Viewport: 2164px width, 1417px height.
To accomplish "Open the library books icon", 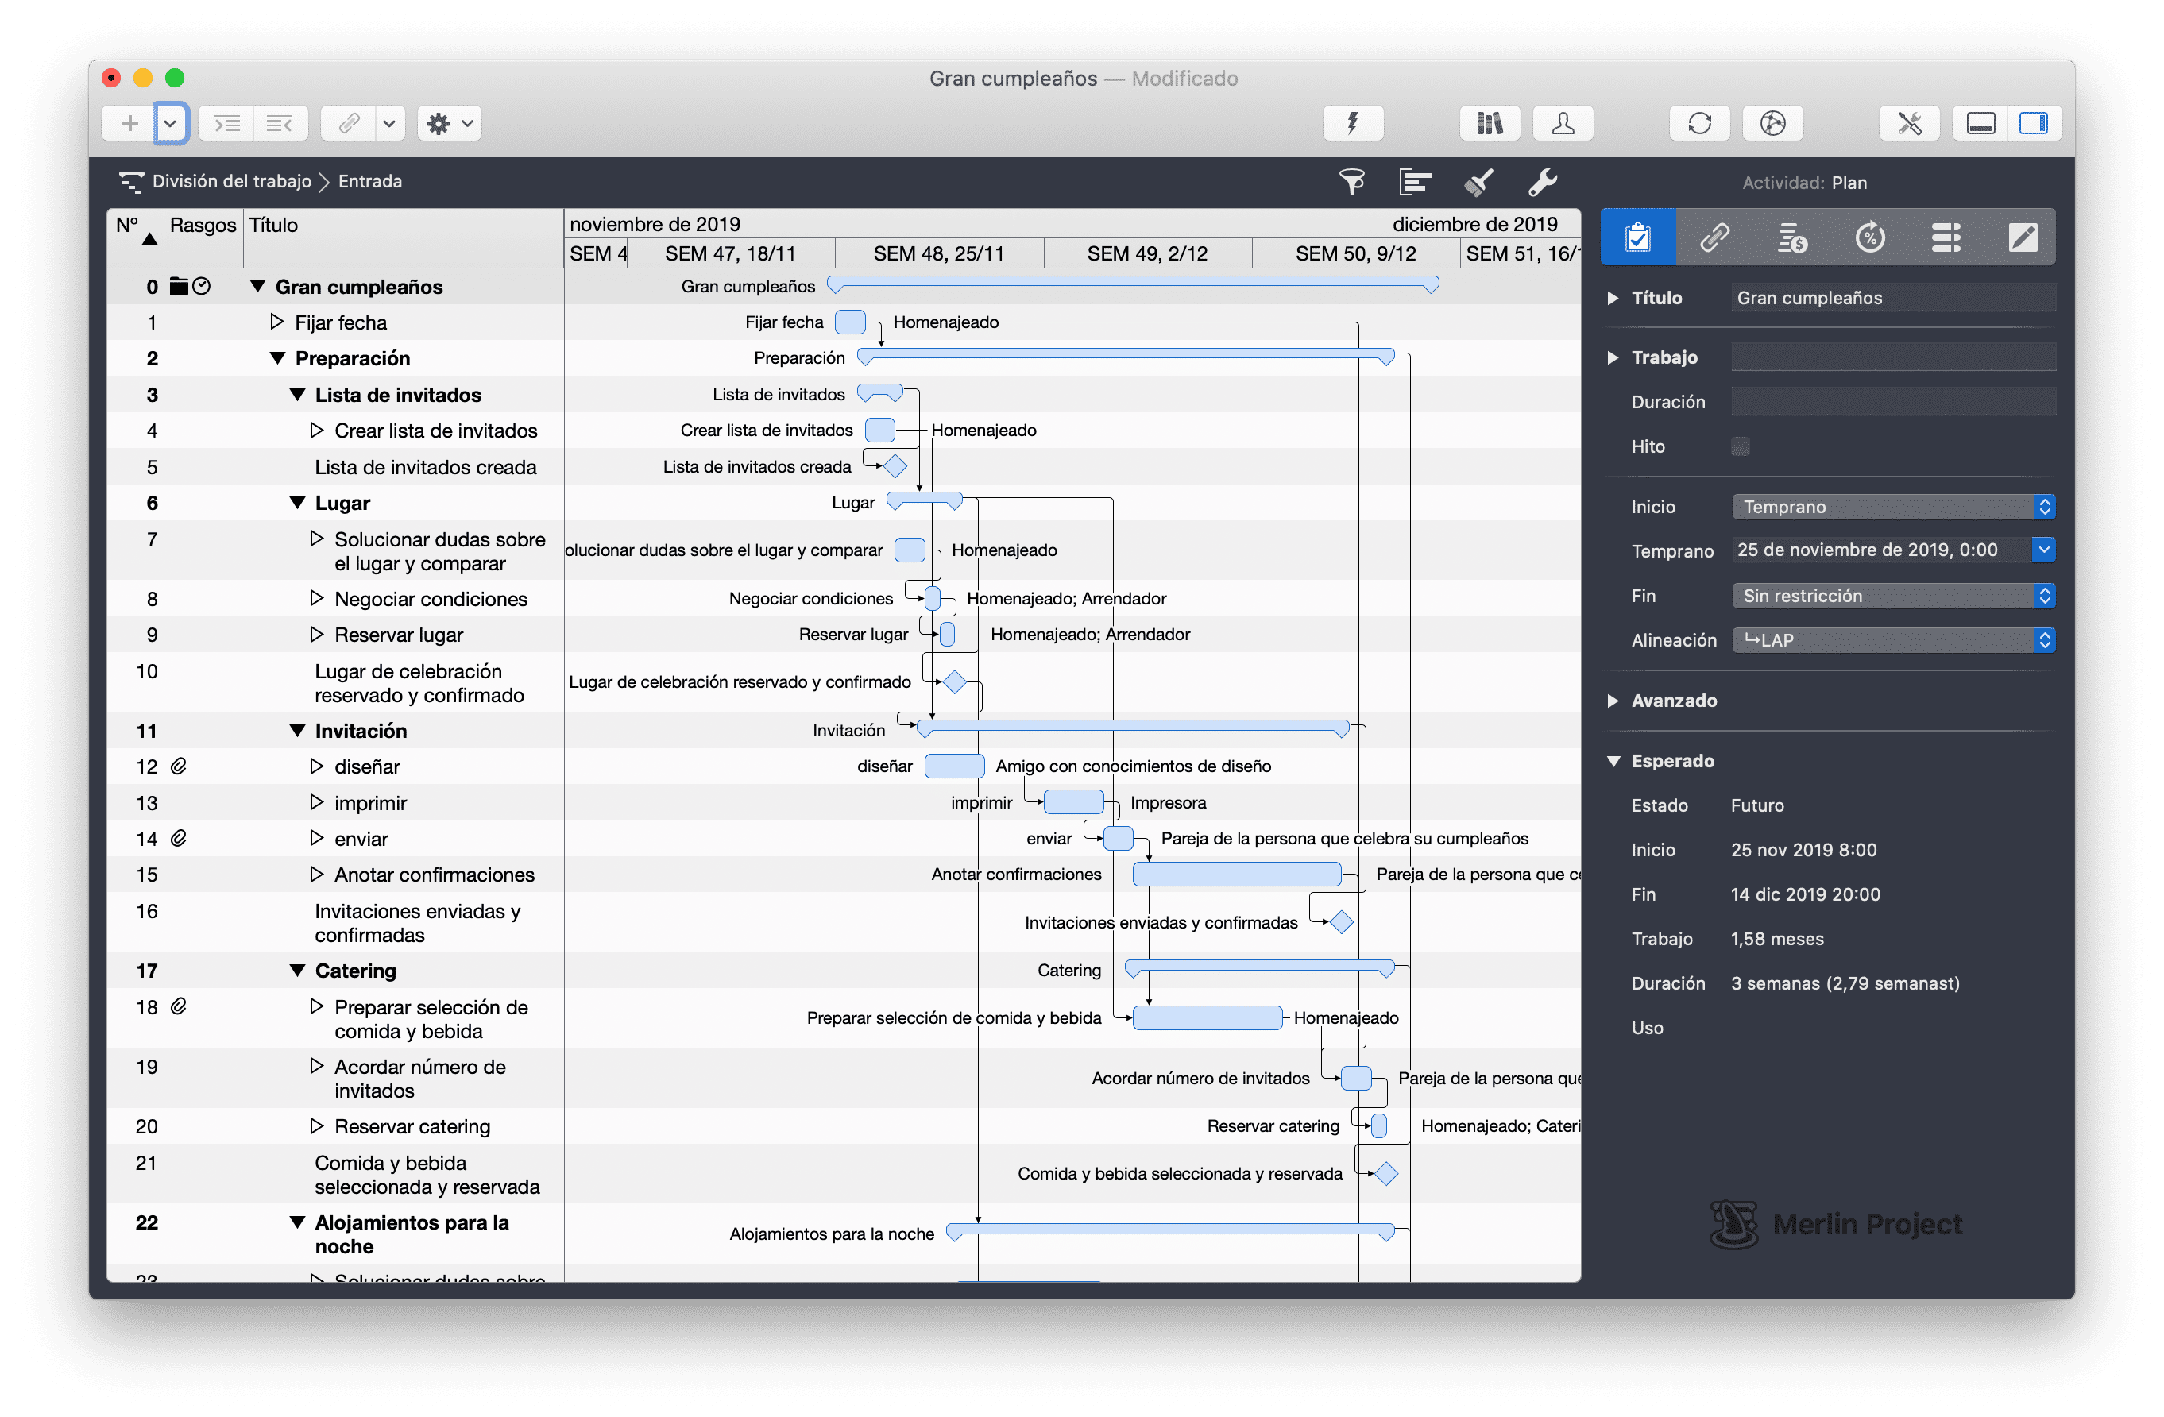I will point(1490,122).
